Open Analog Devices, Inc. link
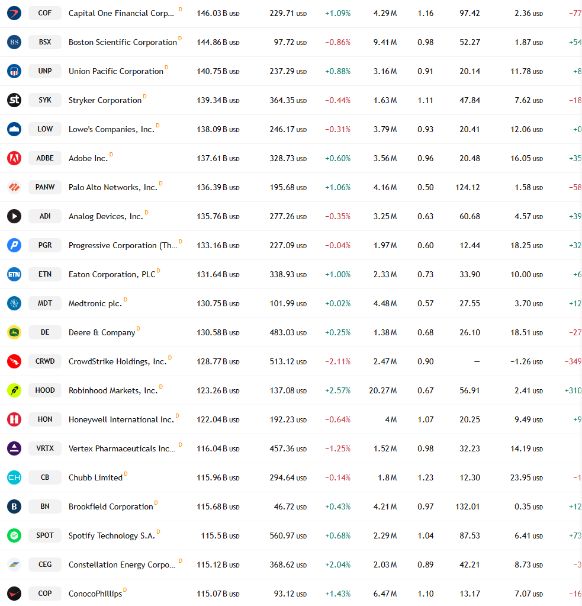 (106, 216)
